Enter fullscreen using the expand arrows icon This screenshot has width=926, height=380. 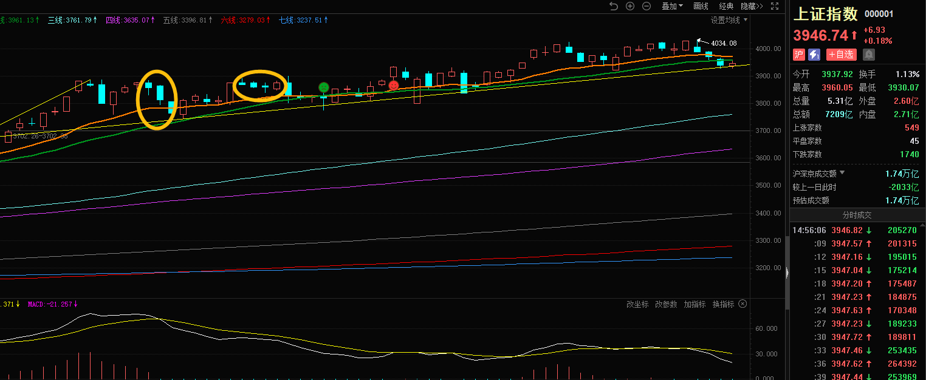pyautogui.click(x=775, y=6)
